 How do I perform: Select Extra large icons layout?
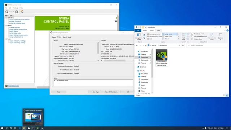pyautogui.click(x=153, y=34)
